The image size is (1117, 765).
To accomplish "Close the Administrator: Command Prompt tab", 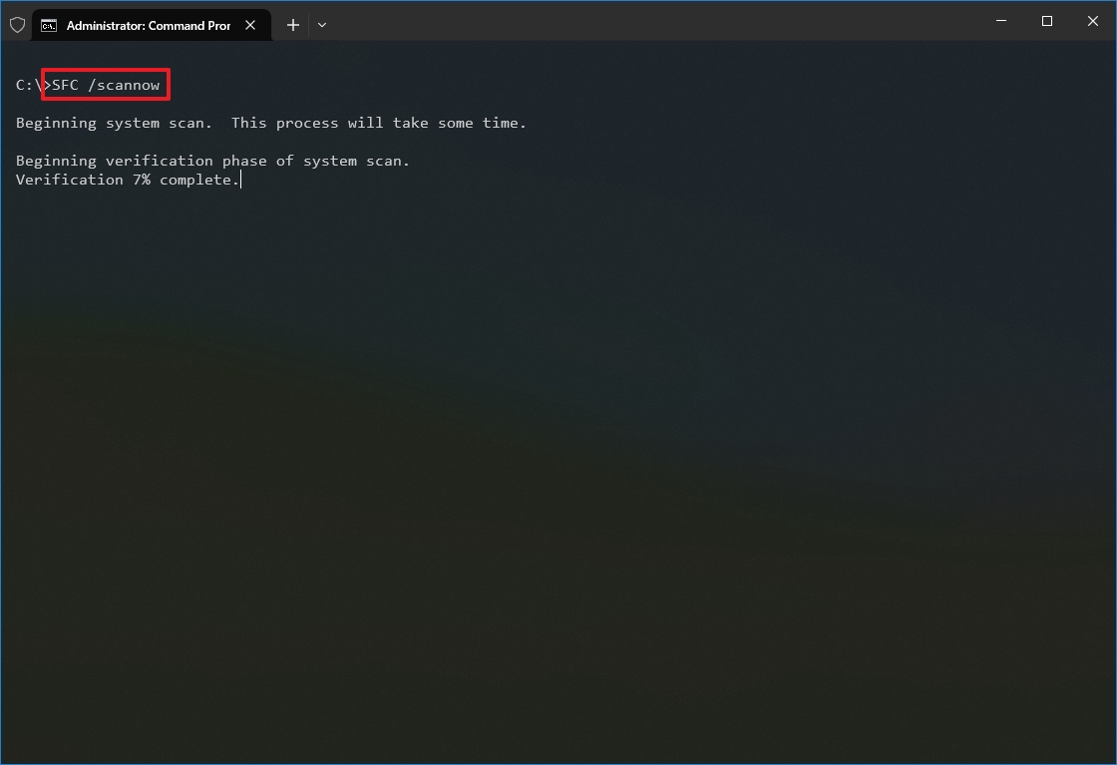I will coord(250,25).
